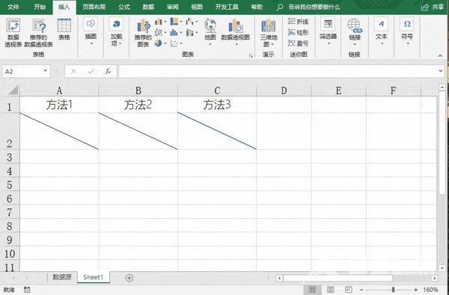Expand the formula bar

(x=441, y=71)
